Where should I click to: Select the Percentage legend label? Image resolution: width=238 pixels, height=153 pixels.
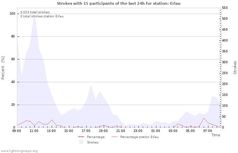pos(96,137)
